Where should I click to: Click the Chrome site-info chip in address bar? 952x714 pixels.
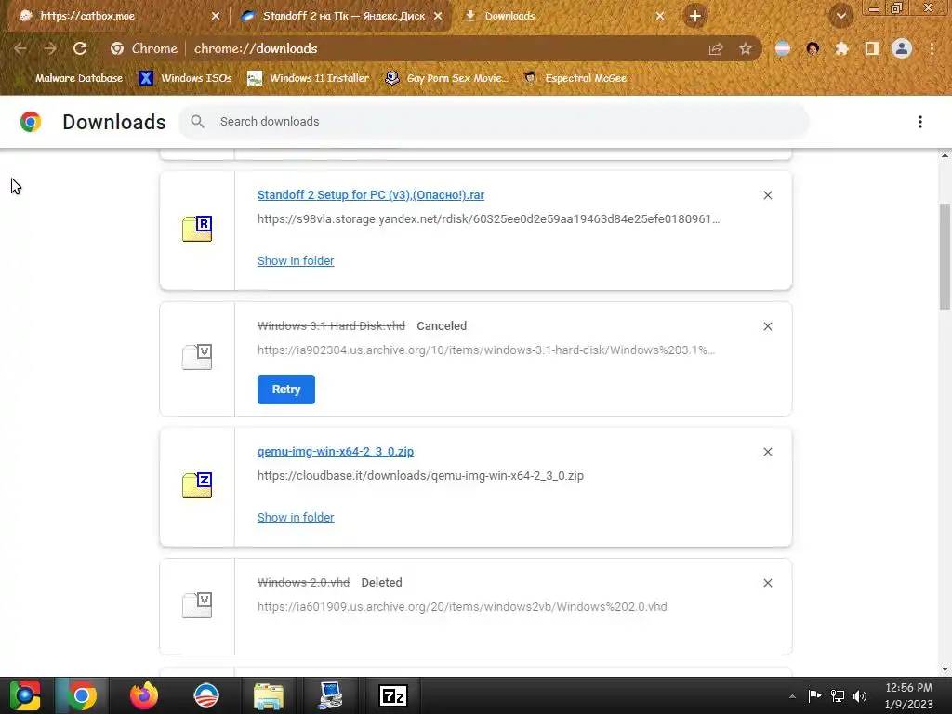[144, 48]
